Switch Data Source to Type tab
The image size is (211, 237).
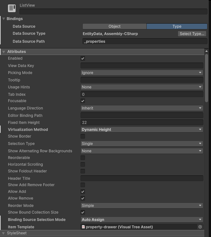pyautogui.click(x=177, y=27)
